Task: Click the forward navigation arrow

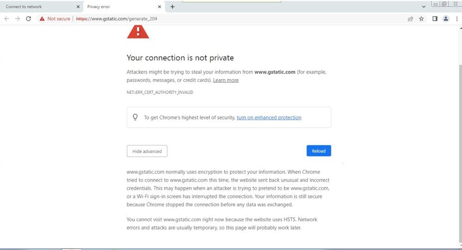Action: 18,19
